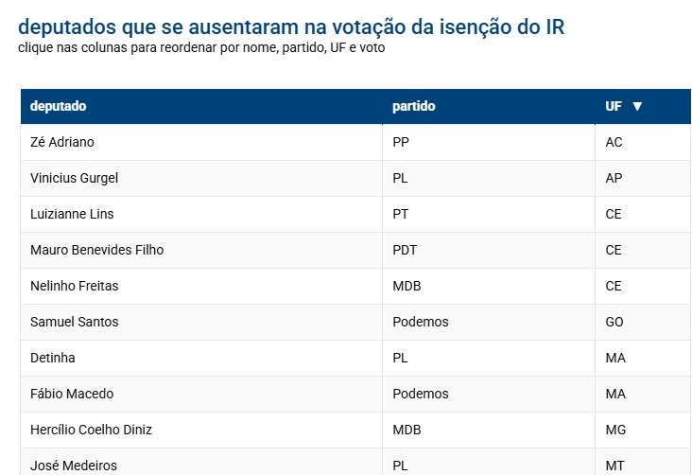Click the PDT party cell
This screenshot has width=692, height=475.
[405, 250]
